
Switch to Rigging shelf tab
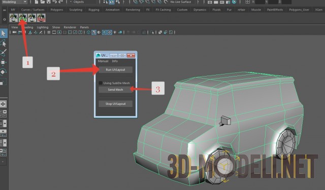(94, 10)
